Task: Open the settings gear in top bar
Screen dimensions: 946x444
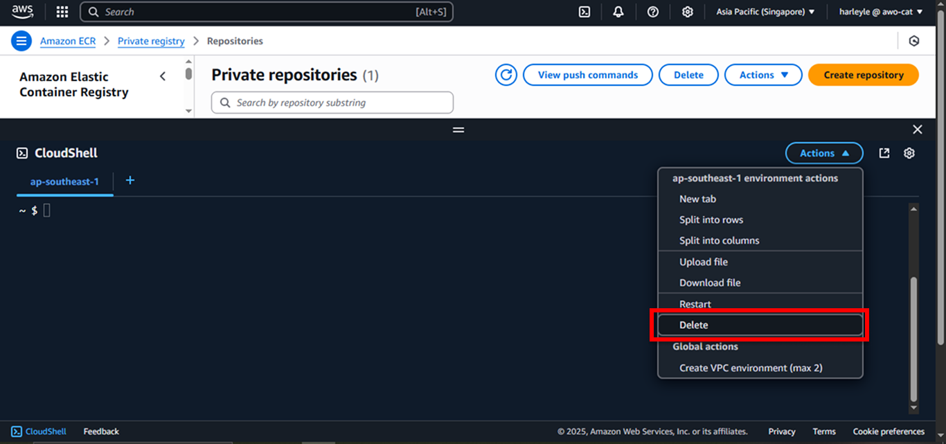Action: 687,12
